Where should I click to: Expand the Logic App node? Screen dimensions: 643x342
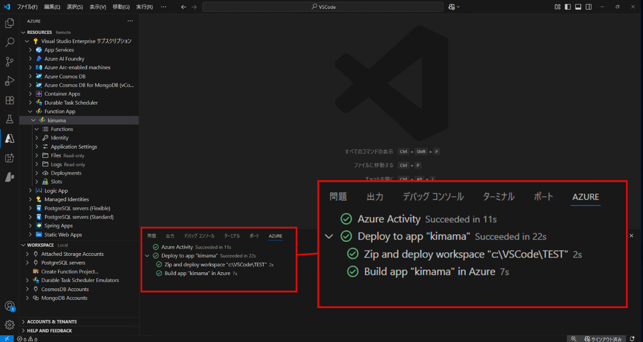pos(30,191)
